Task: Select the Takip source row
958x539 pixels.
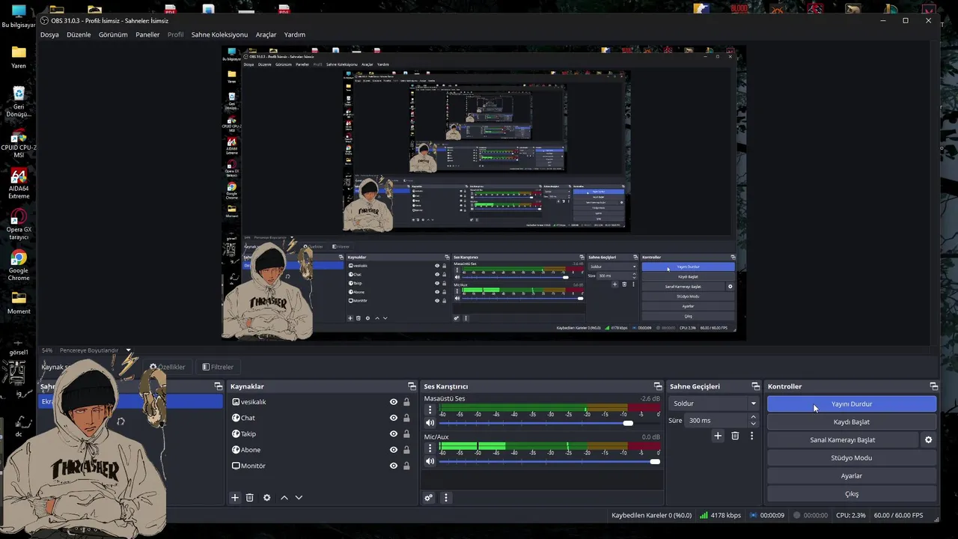Action: tap(322, 434)
